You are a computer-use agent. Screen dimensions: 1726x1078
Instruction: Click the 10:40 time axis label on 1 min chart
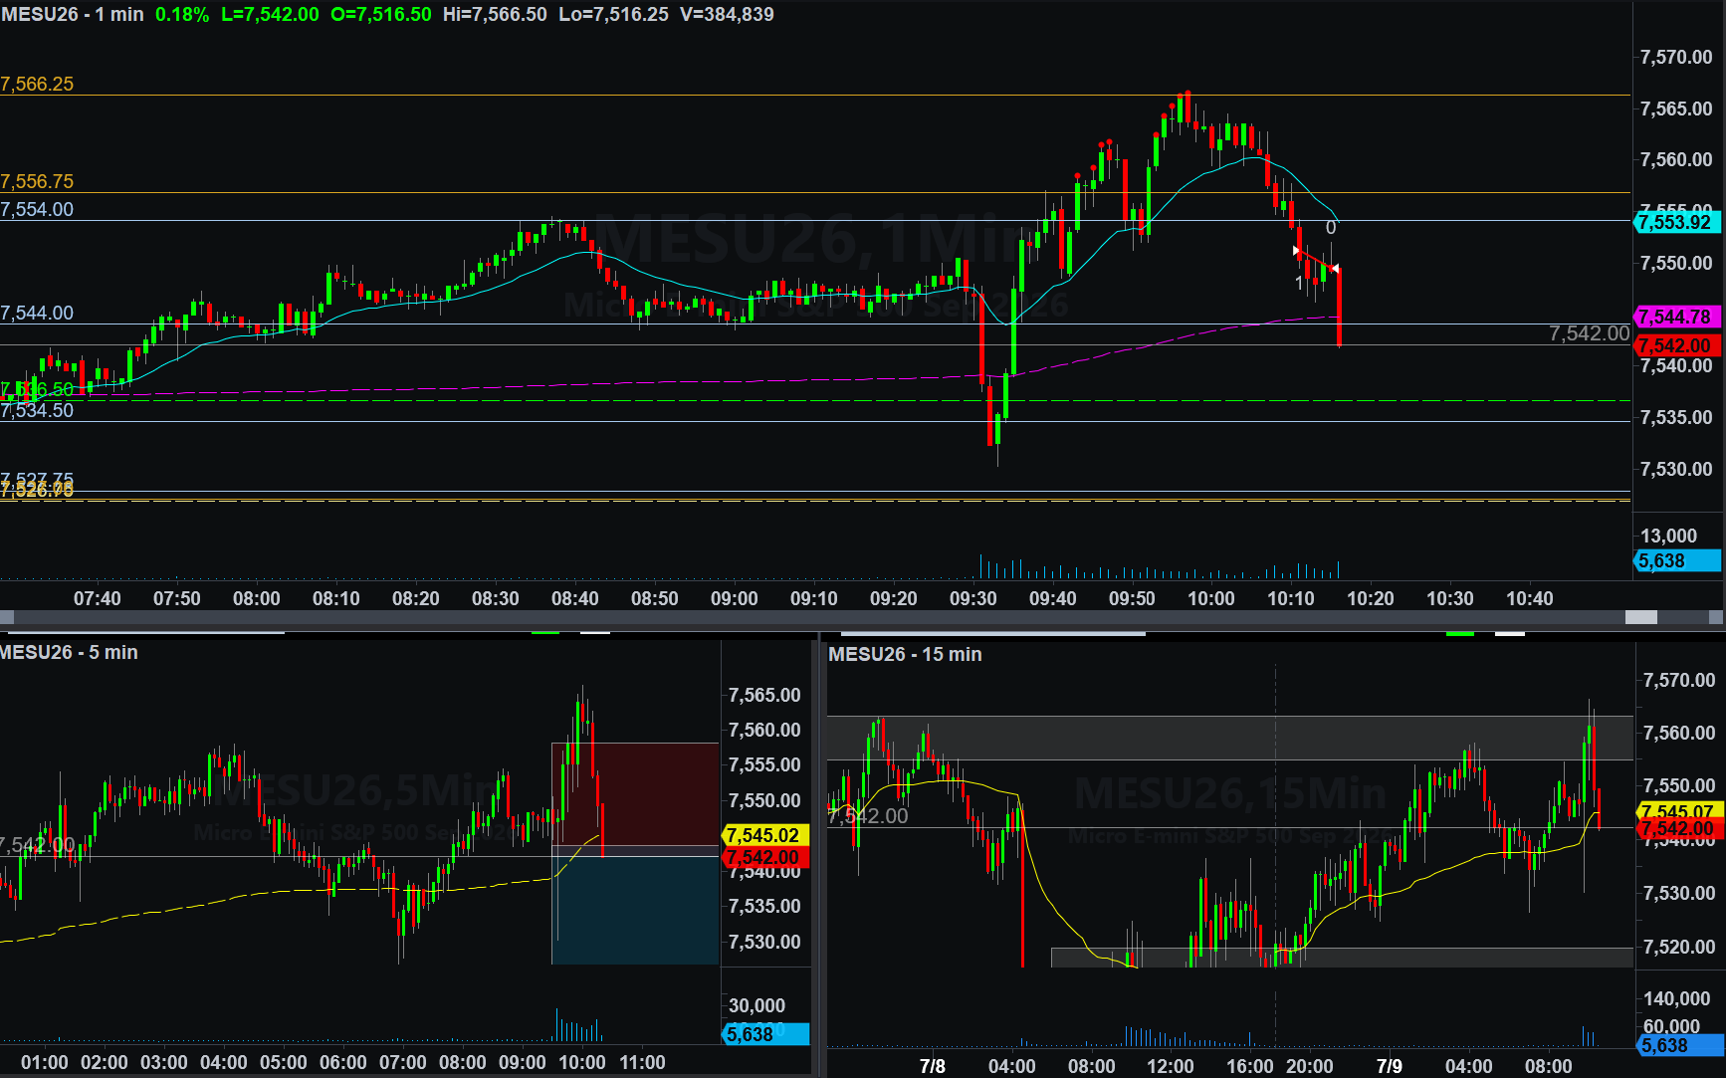click(x=1530, y=598)
